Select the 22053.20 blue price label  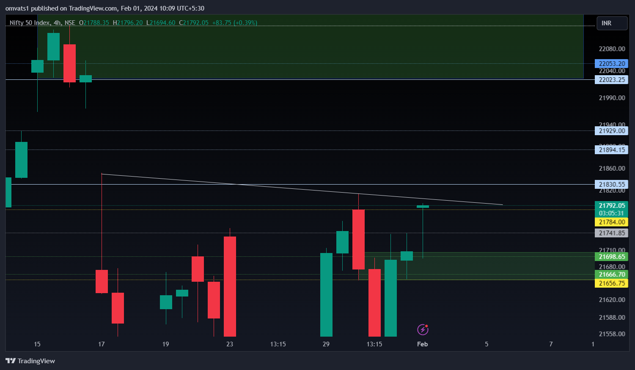point(611,64)
